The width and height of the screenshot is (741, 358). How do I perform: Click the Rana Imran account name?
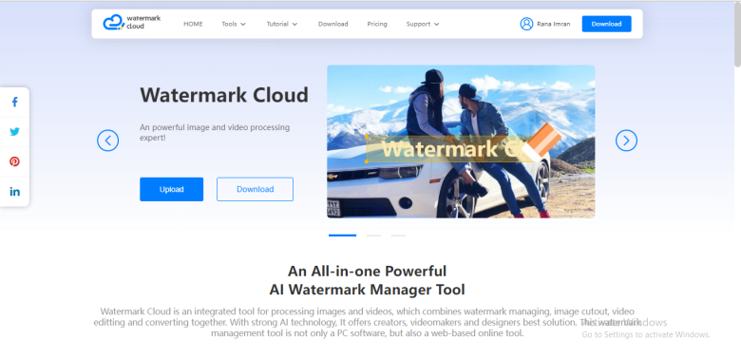click(x=554, y=24)
